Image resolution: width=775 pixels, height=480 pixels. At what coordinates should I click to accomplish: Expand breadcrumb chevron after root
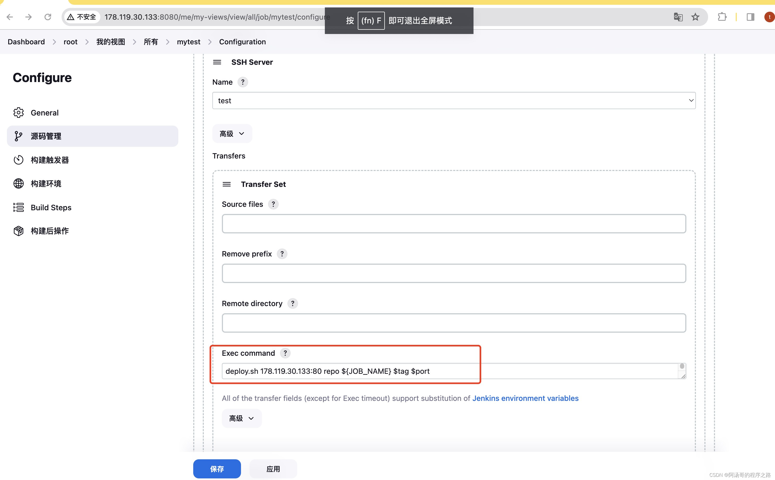coord(87,42)
